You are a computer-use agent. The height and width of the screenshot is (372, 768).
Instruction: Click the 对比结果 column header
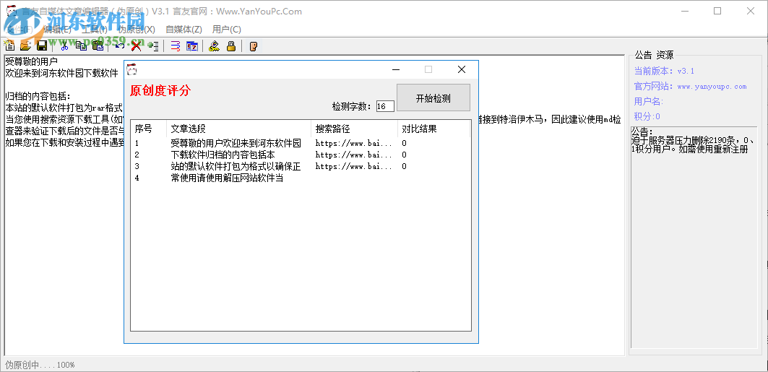pos(434,129)
